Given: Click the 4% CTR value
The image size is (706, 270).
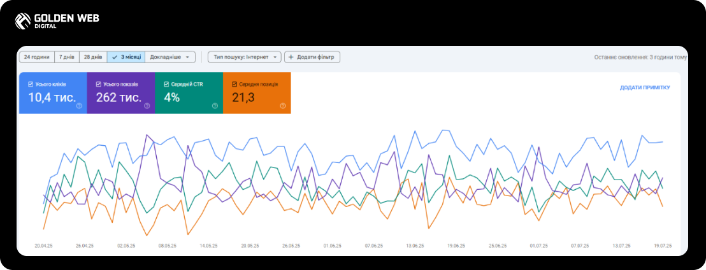Looking at the screenshot, I should pyautogui.click(x=172, y=97).
